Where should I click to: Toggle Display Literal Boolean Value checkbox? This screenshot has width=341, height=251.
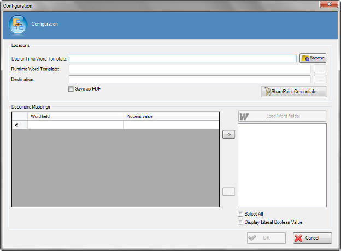pos(240,222)
